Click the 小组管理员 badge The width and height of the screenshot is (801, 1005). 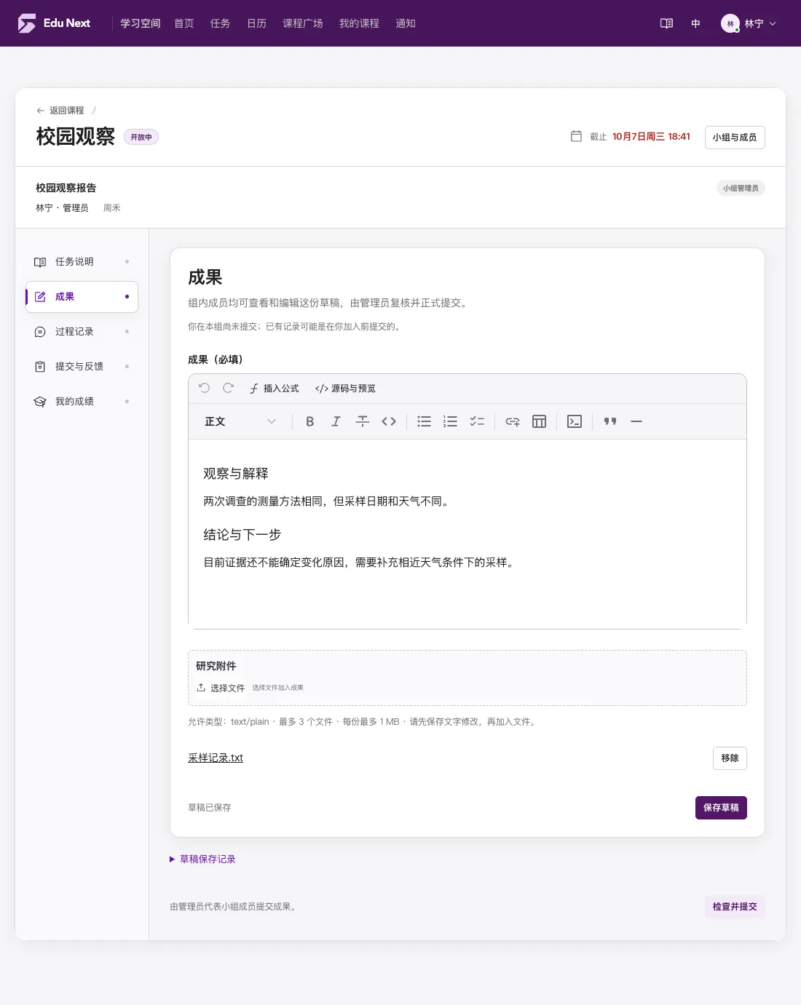pyautogui.click(x=741, y=188)
